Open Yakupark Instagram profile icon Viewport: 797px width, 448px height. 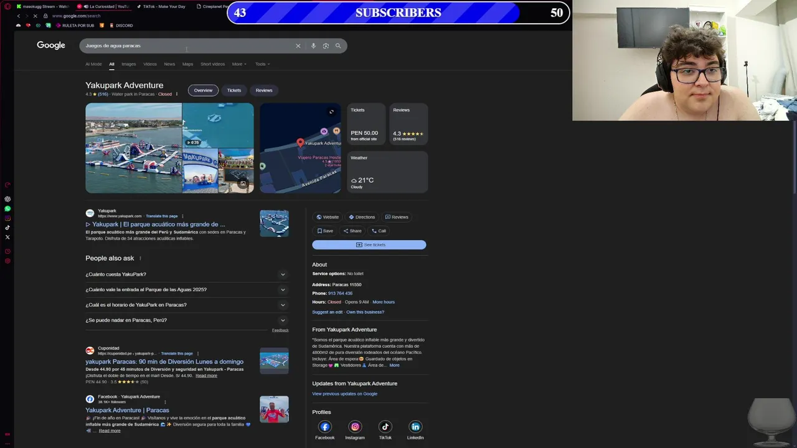point(355,426)
